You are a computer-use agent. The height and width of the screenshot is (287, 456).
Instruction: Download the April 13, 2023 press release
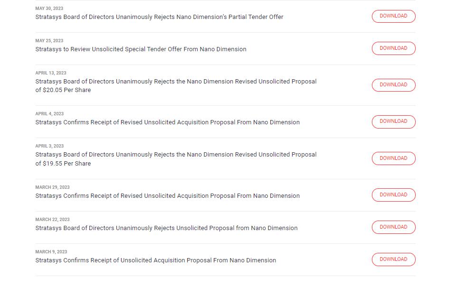click(393, 85)
